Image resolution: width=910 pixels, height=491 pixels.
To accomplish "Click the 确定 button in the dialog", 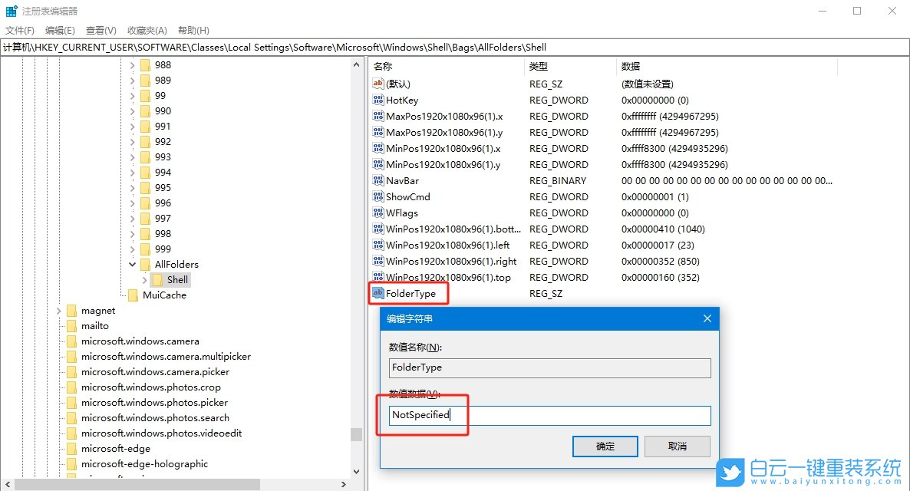I will coord(605,446).
